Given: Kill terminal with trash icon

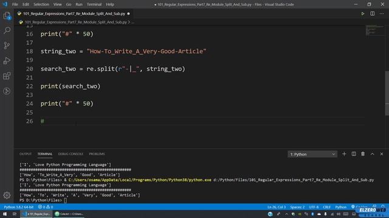Looking at the screenshot, I should click(x=363, y=154).
